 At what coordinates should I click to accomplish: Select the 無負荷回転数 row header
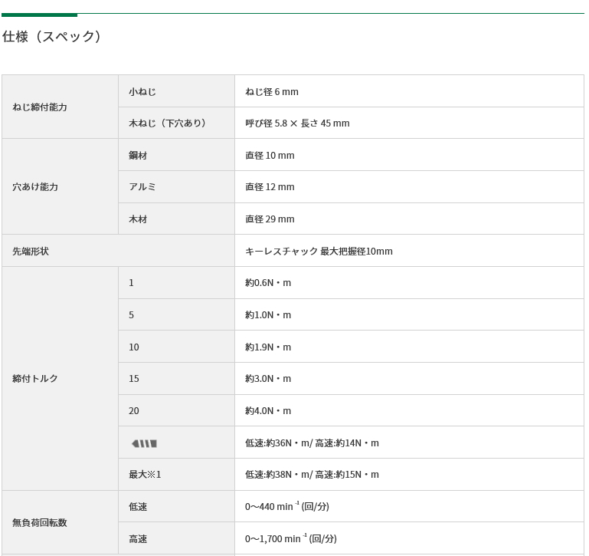coord(40,523)
